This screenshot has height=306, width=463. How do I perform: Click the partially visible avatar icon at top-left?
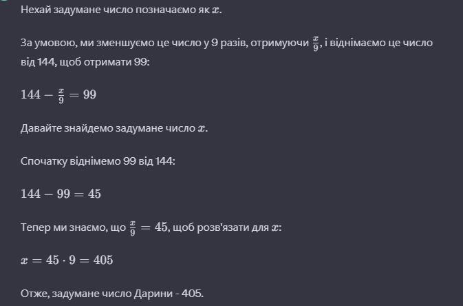(3, 1)
